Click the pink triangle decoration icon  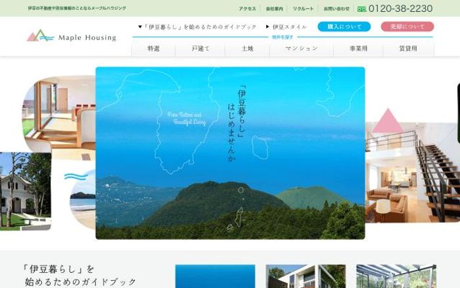(x=388, y=121)
